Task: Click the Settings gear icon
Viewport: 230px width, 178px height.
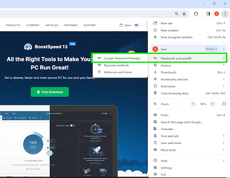Action: (155, 168)
